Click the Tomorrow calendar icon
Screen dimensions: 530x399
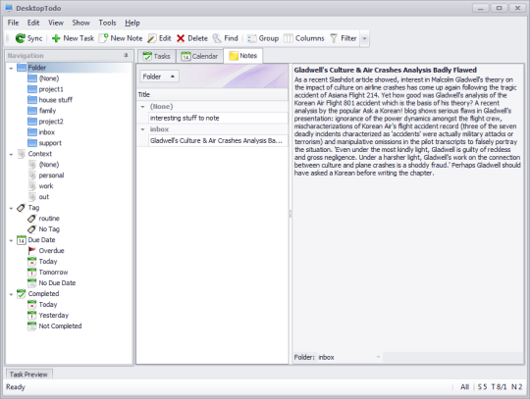pos(31,273)
